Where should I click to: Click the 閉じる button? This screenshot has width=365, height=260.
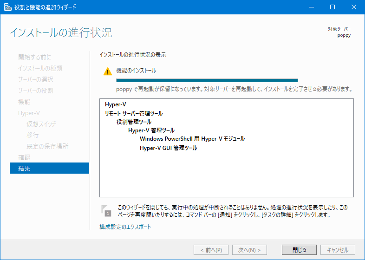(x=299, y=250)
